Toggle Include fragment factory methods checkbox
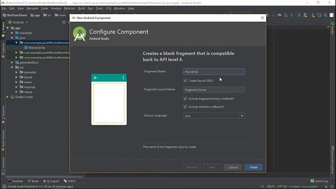This screenshot has width=336, height=189. pyautogui.click(x=185, y=99)
